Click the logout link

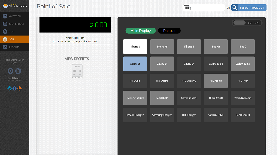[14, 62]
